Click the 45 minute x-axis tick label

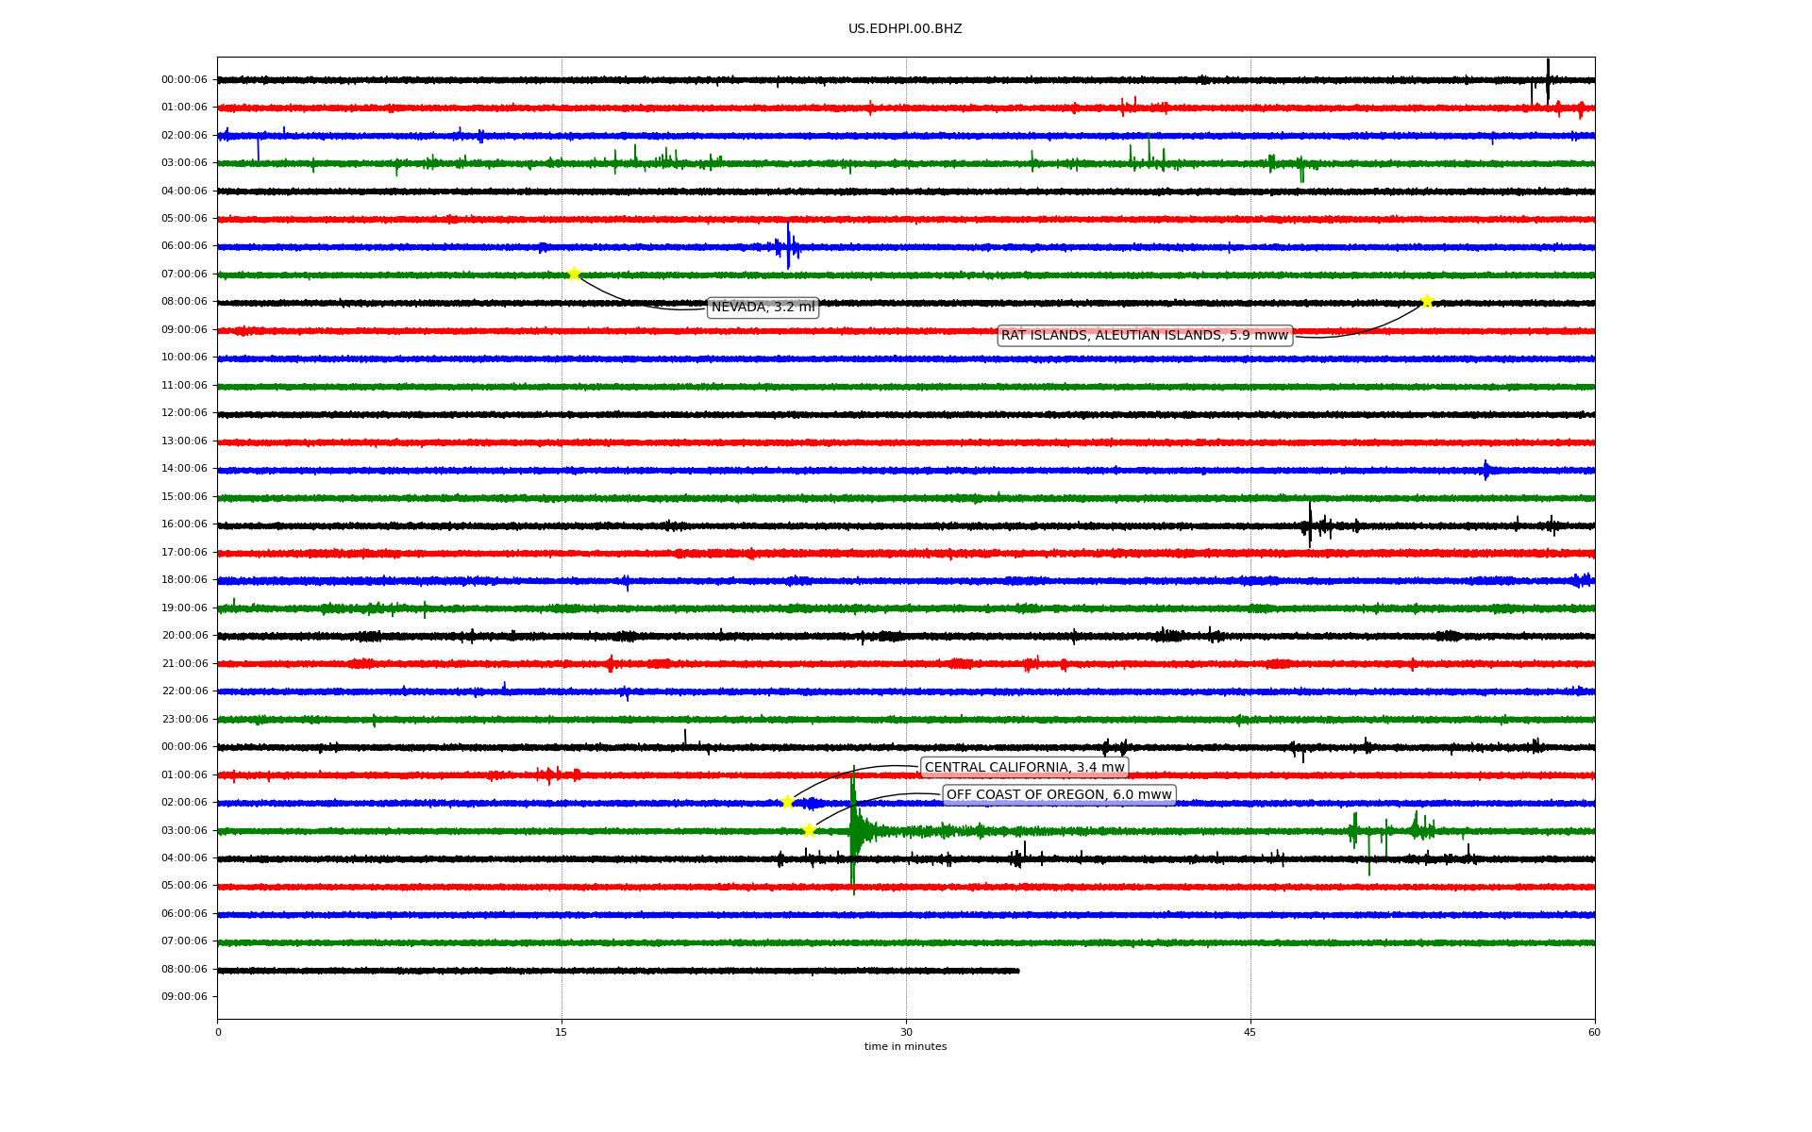tap(1250, 1032)
